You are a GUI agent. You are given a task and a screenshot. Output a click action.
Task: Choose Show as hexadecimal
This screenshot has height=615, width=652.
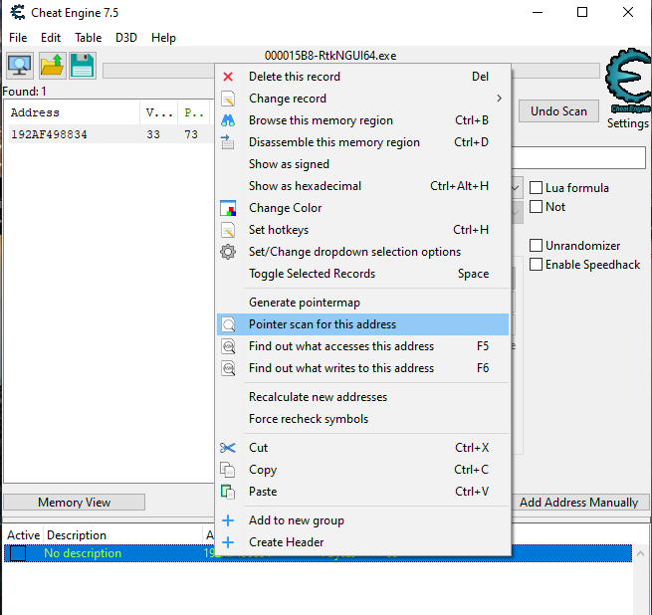pyautogui.click(x=362, y=186)
